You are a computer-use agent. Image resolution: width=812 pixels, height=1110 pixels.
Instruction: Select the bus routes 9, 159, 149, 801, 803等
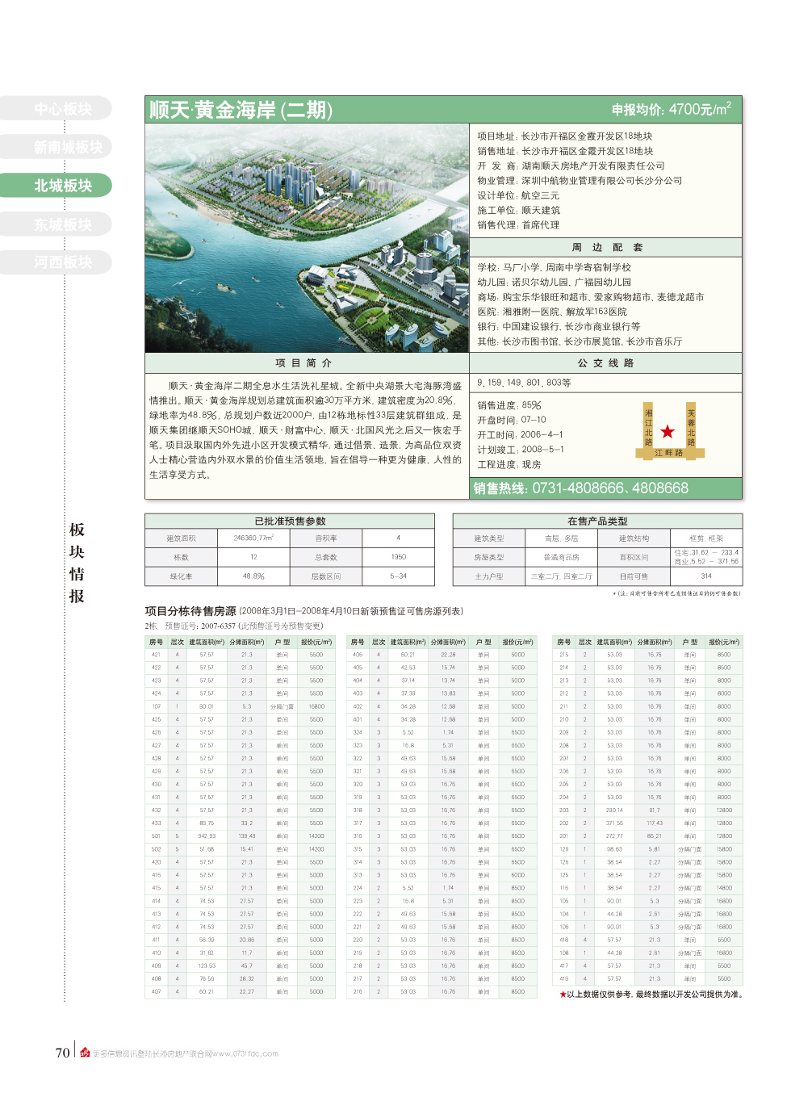click(524, 383)
